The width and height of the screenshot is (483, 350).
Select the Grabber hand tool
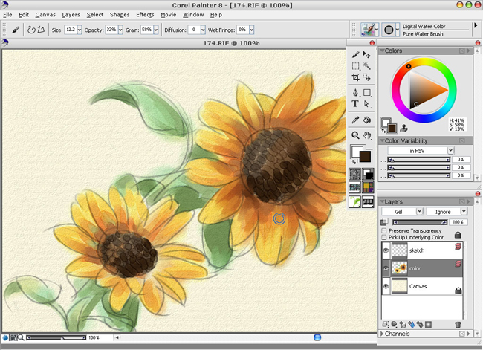point(367,135)
